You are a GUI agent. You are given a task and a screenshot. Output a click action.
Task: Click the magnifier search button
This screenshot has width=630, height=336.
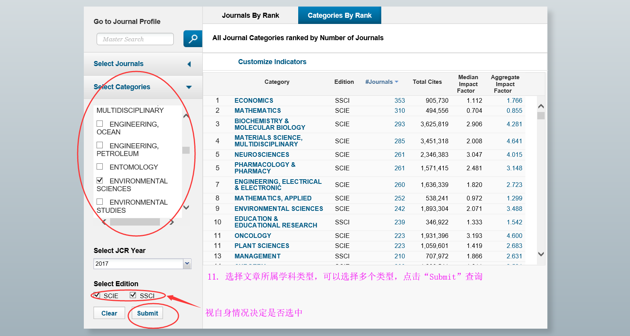(193, 39)
